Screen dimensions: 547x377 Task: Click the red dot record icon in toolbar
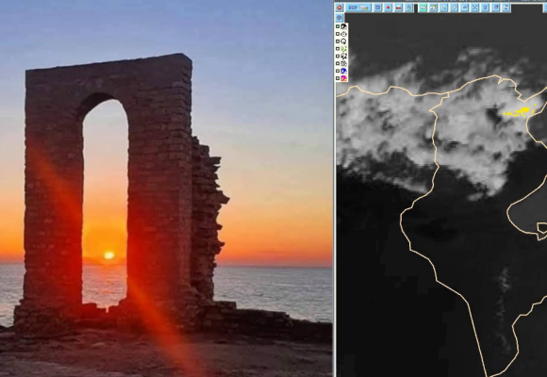pyautogui.click(x=388, y=8)
